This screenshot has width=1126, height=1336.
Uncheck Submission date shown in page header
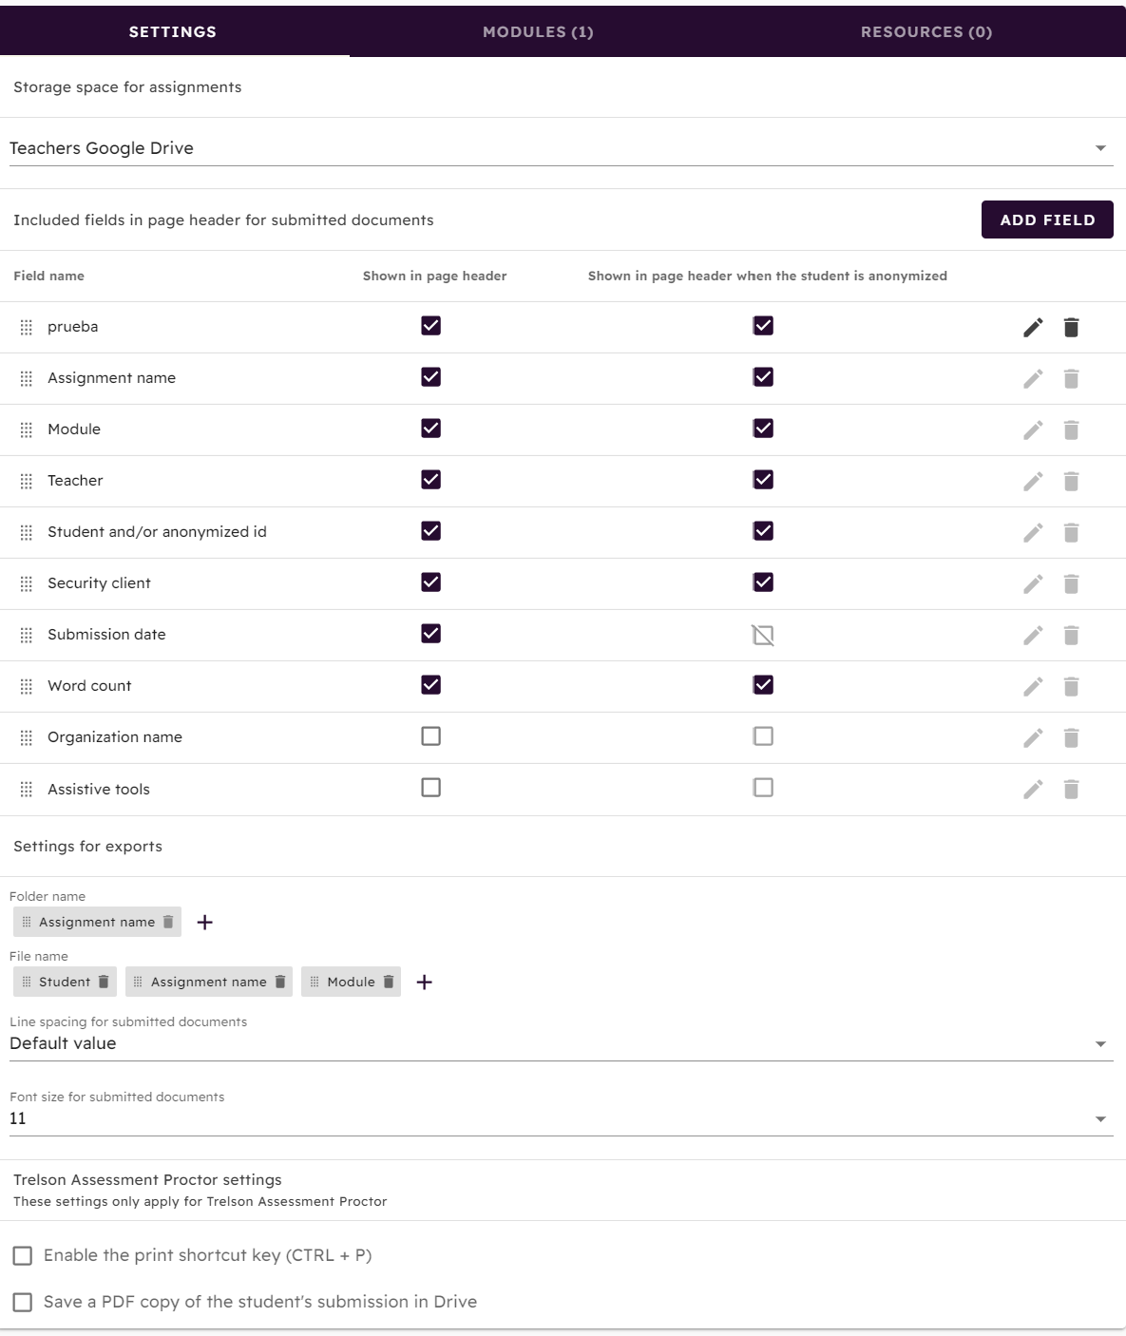click(x=430, y=634)
